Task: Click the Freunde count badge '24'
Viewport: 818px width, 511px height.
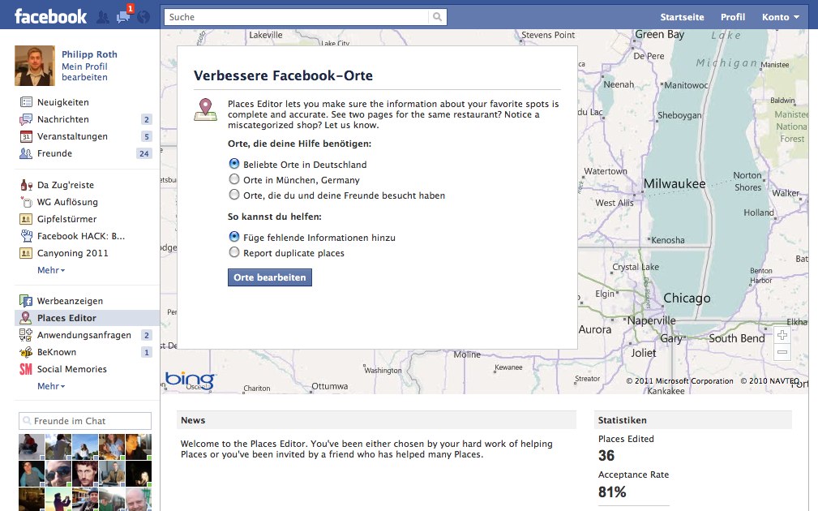Action: click(x=144, y=153)
